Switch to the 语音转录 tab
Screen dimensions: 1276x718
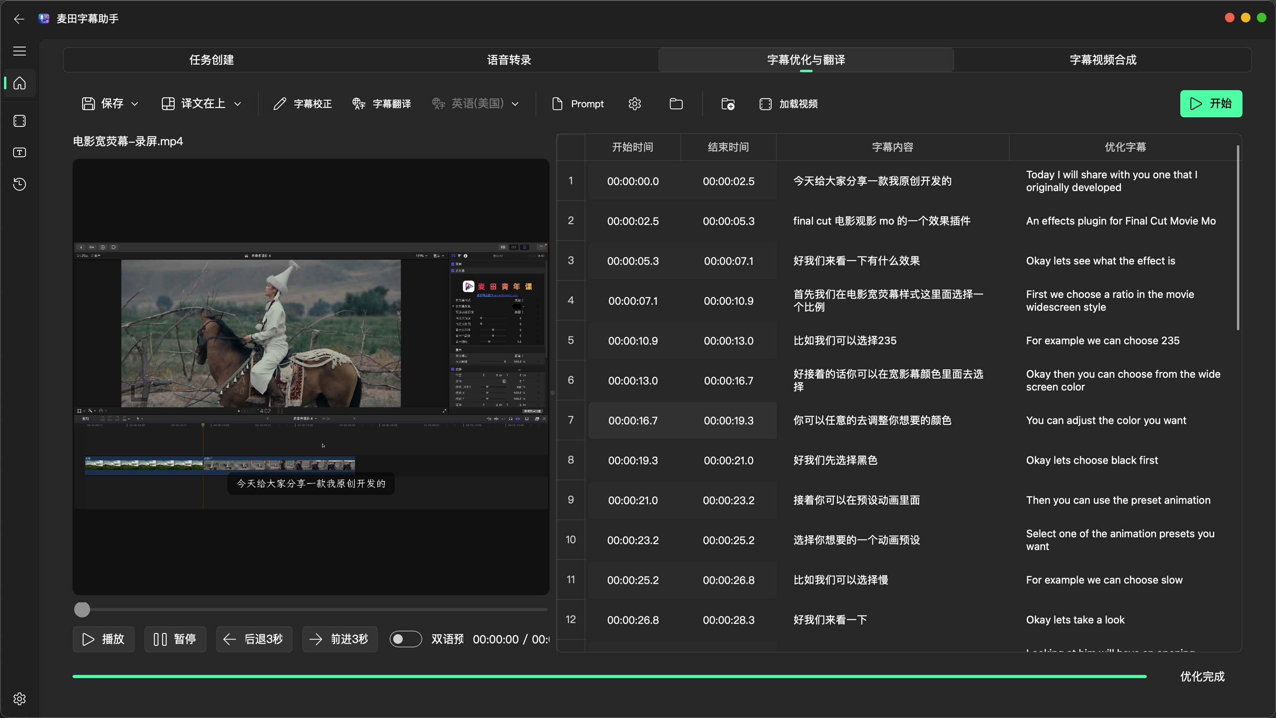tap(509, 60)
